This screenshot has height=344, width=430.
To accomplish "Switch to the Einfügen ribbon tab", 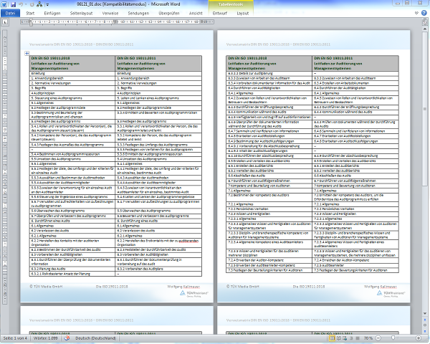I will point(54,14).
